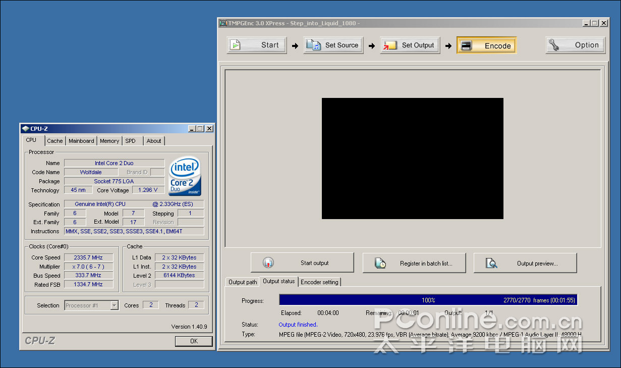Click the Encode monitor icon

click(466, 45)
